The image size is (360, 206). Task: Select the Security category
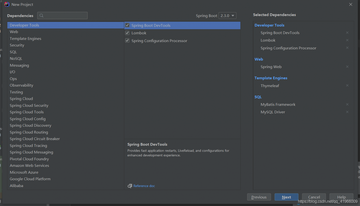point(66,45)
